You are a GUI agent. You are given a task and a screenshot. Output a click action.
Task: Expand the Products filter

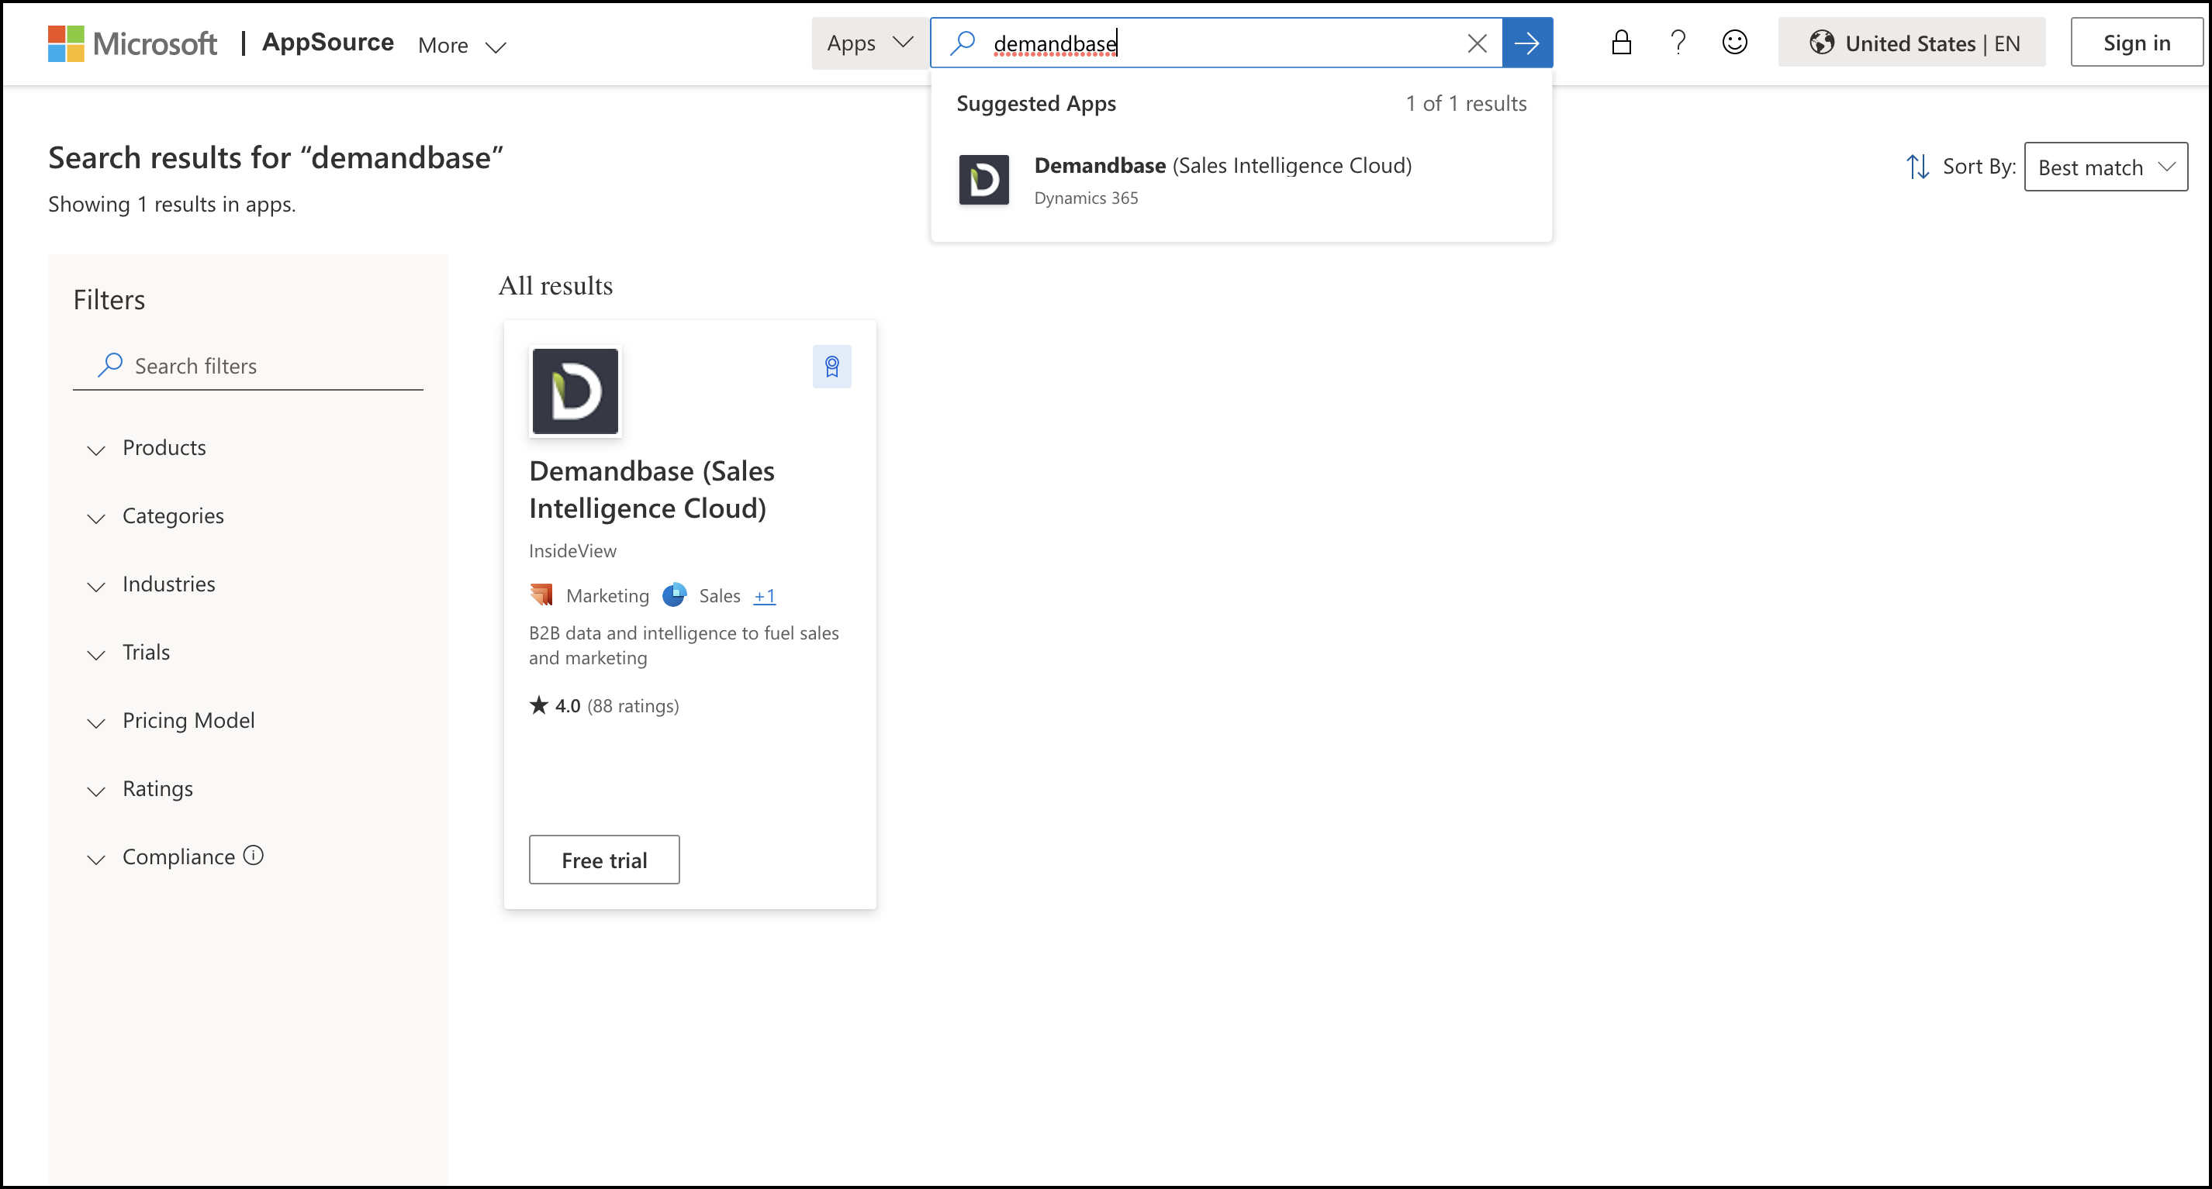pos(147,448)
